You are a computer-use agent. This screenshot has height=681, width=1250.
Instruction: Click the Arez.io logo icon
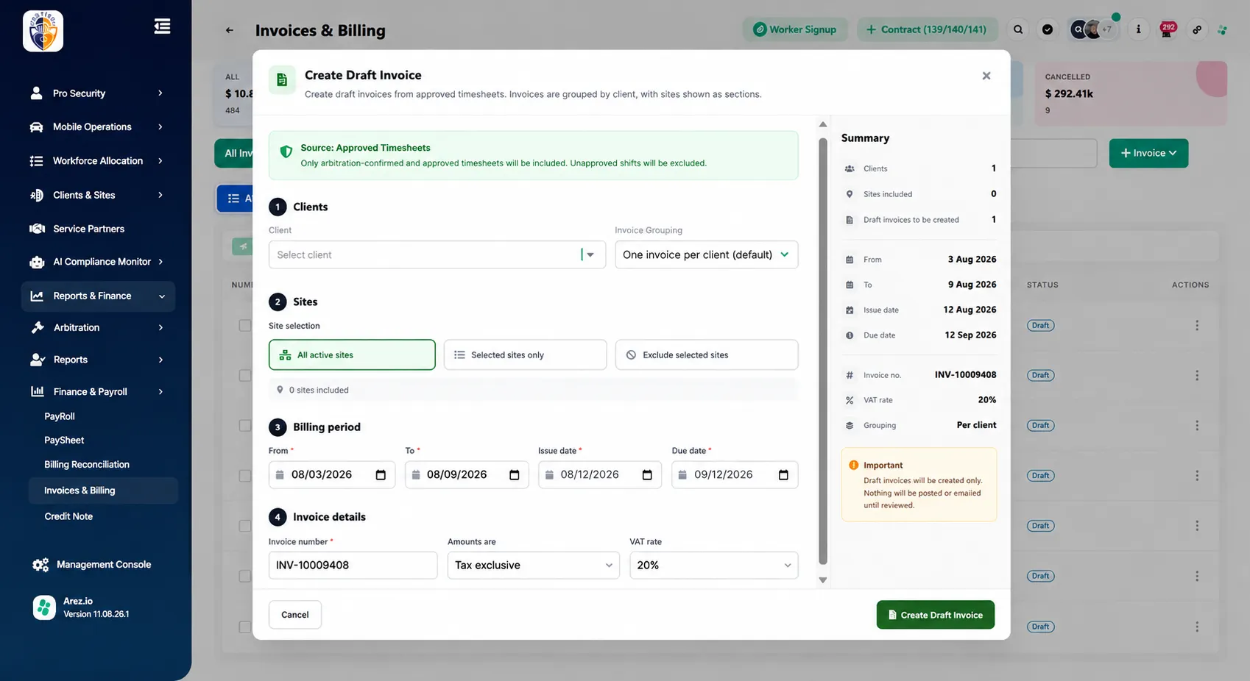(x=44, y=607)
